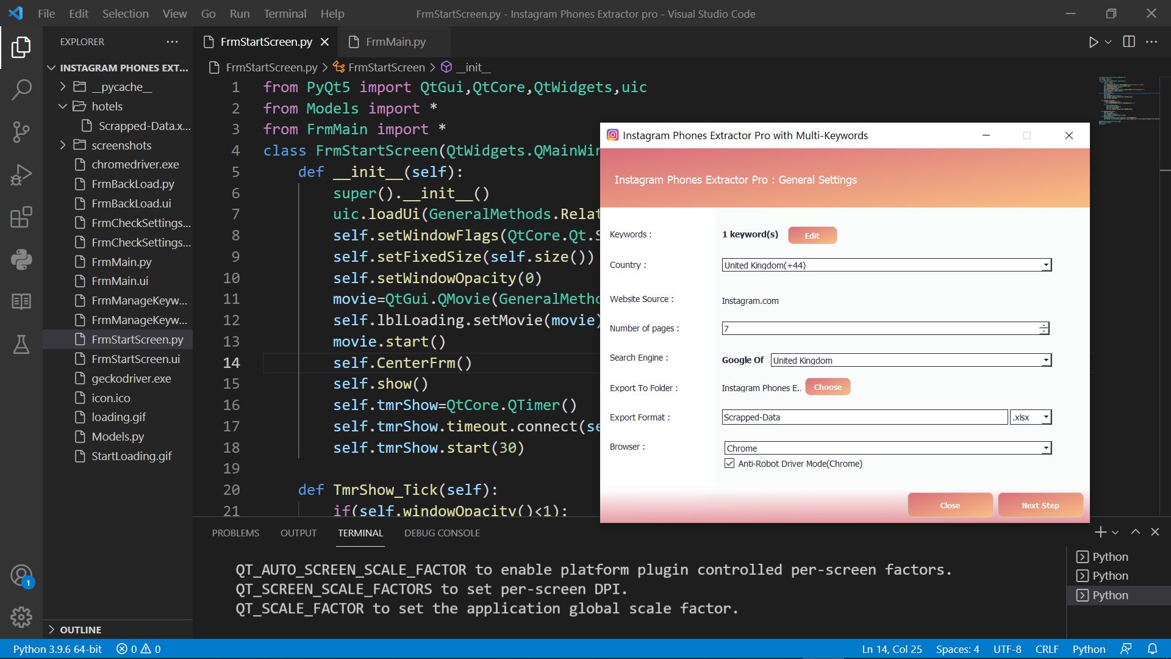
Task: Switch to the FrmMain.py editor tab
Action: tap(395, 41)
